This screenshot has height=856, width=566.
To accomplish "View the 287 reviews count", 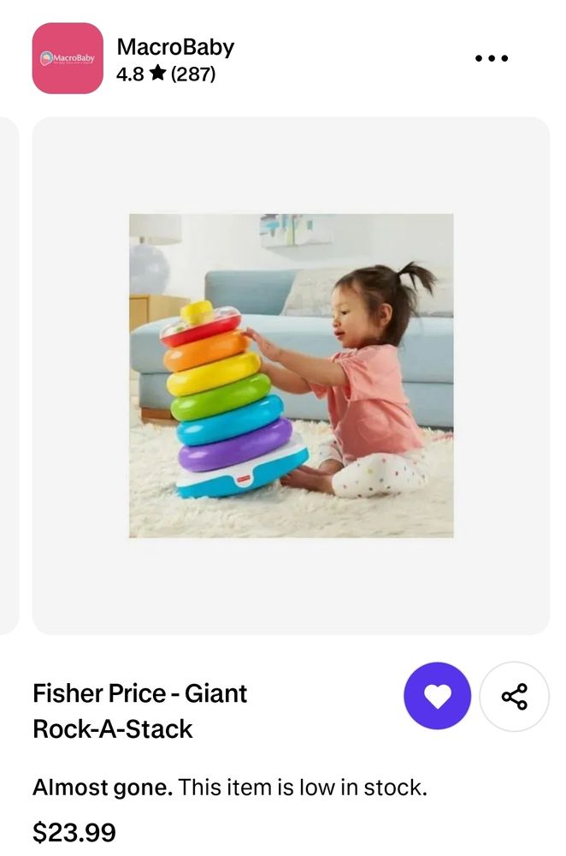I will (193, 73).
